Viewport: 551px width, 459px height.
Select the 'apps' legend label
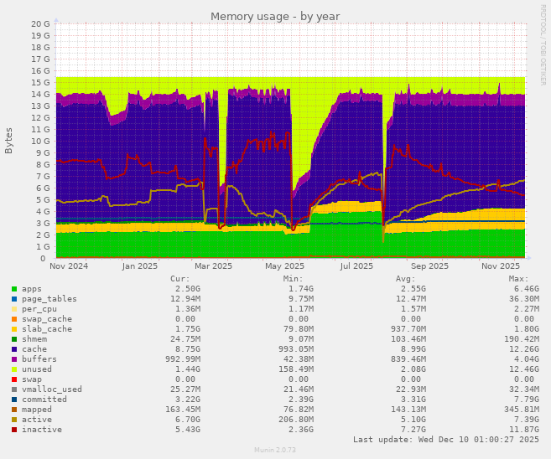click(x=32, y=289)
